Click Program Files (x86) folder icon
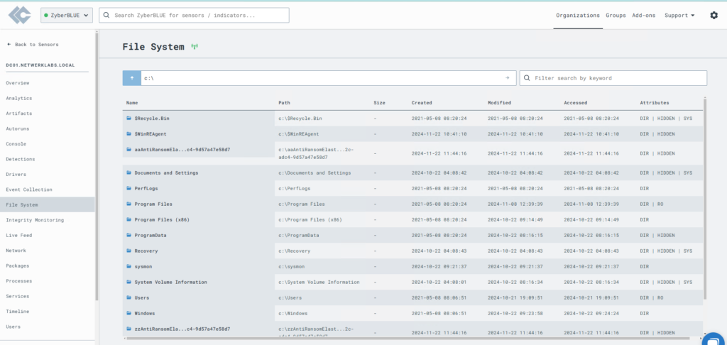The image size is (727, 345). pos(129,219)
